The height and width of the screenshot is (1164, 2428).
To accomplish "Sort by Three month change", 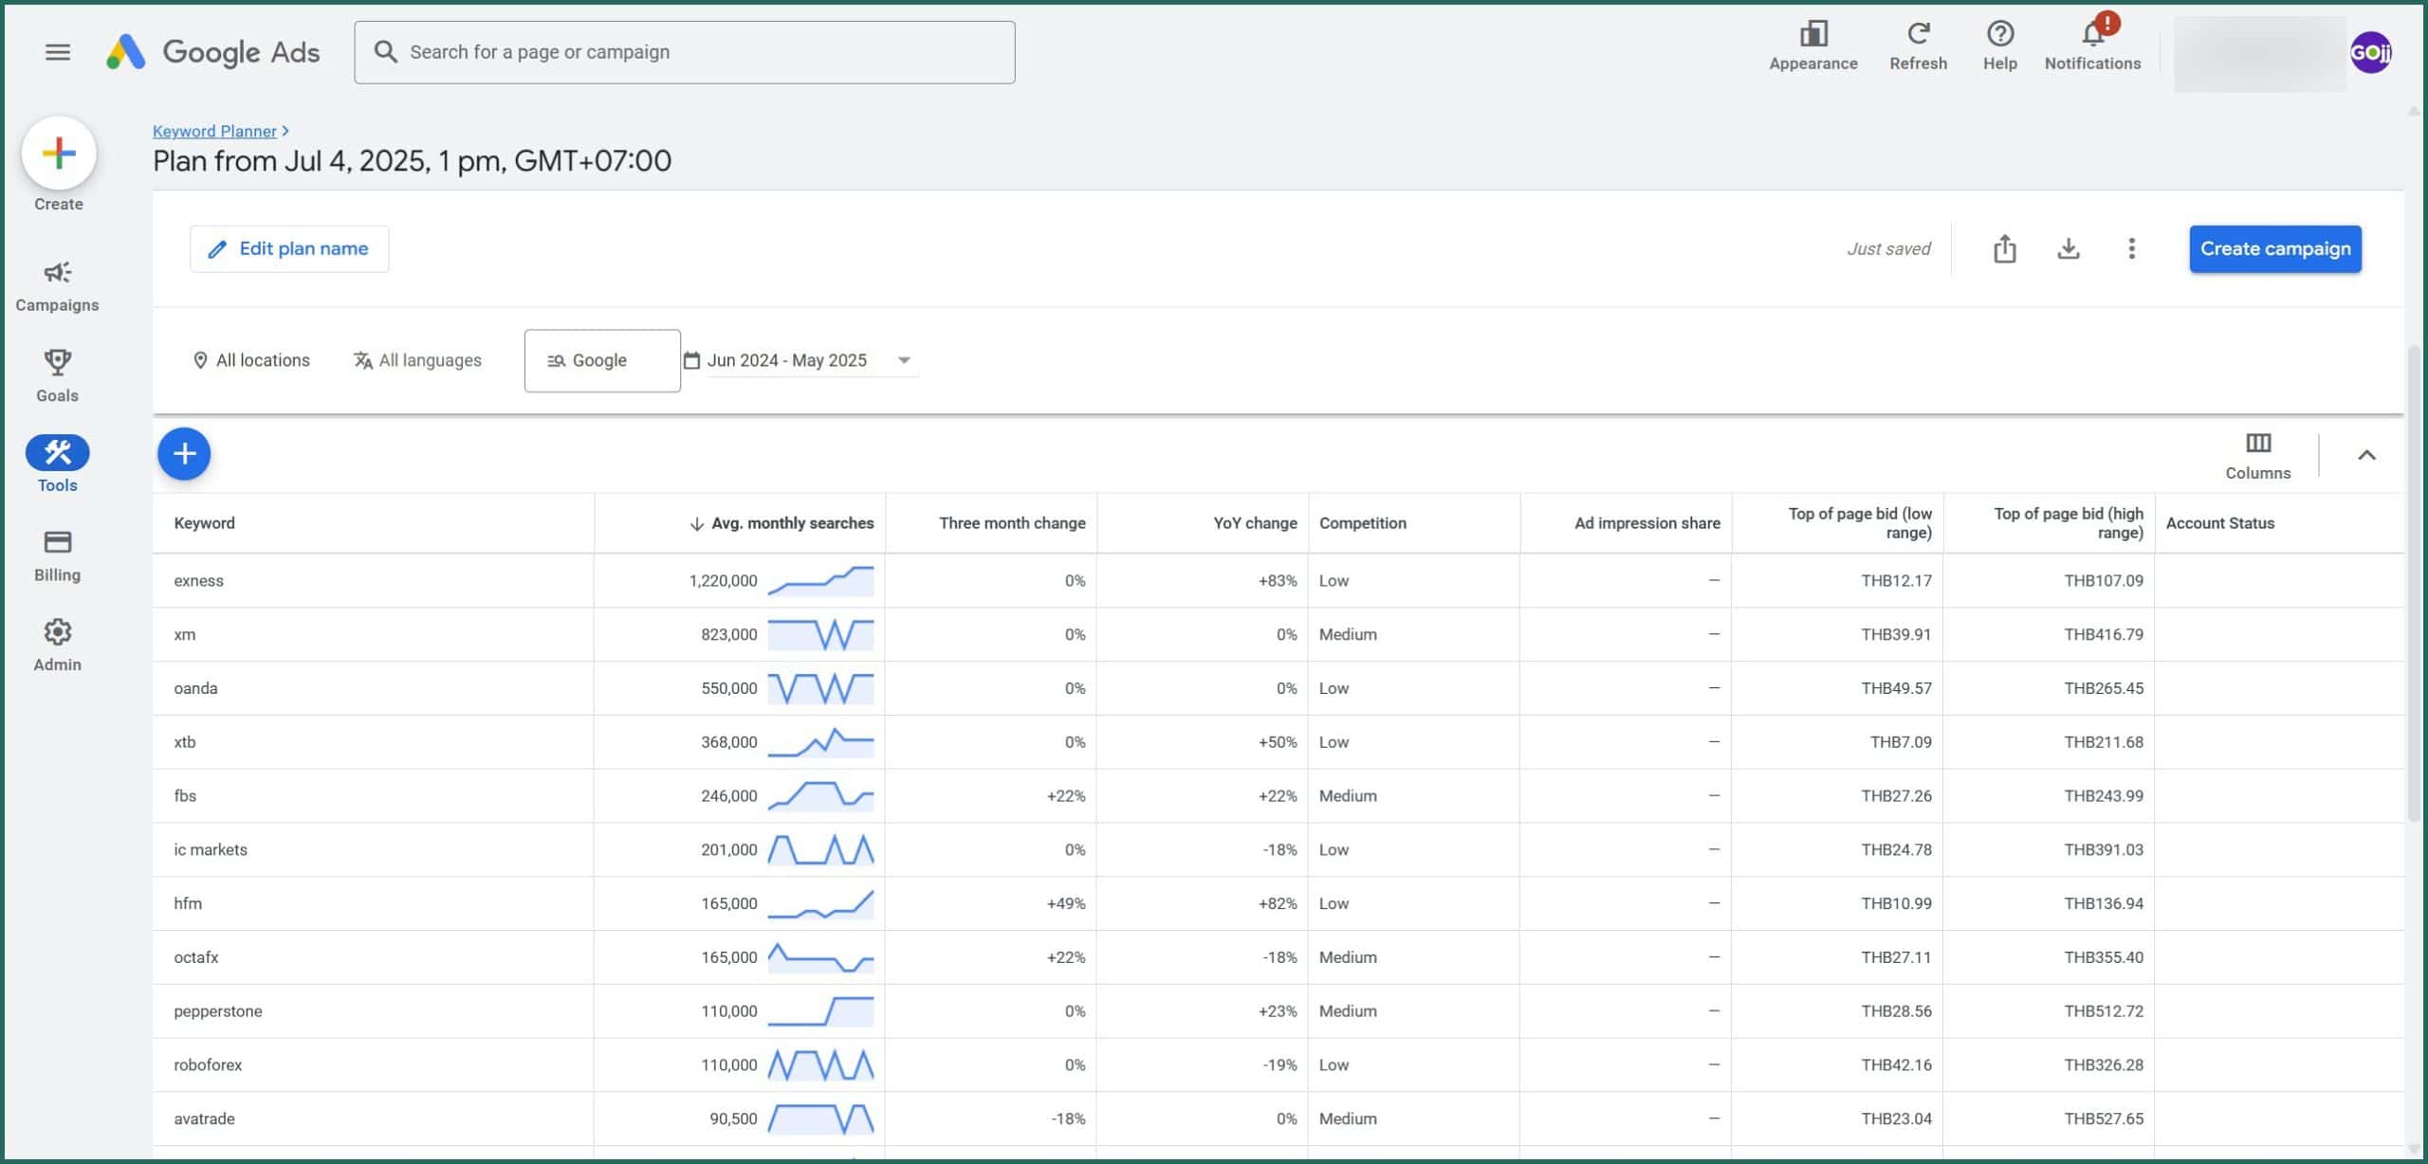I will [1012, 523].
